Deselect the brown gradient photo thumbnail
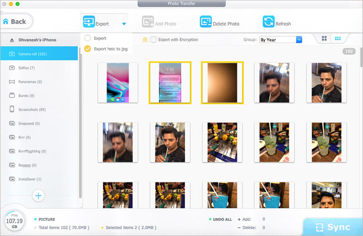Screen dimensions: 363x236 tap(222, 83)
